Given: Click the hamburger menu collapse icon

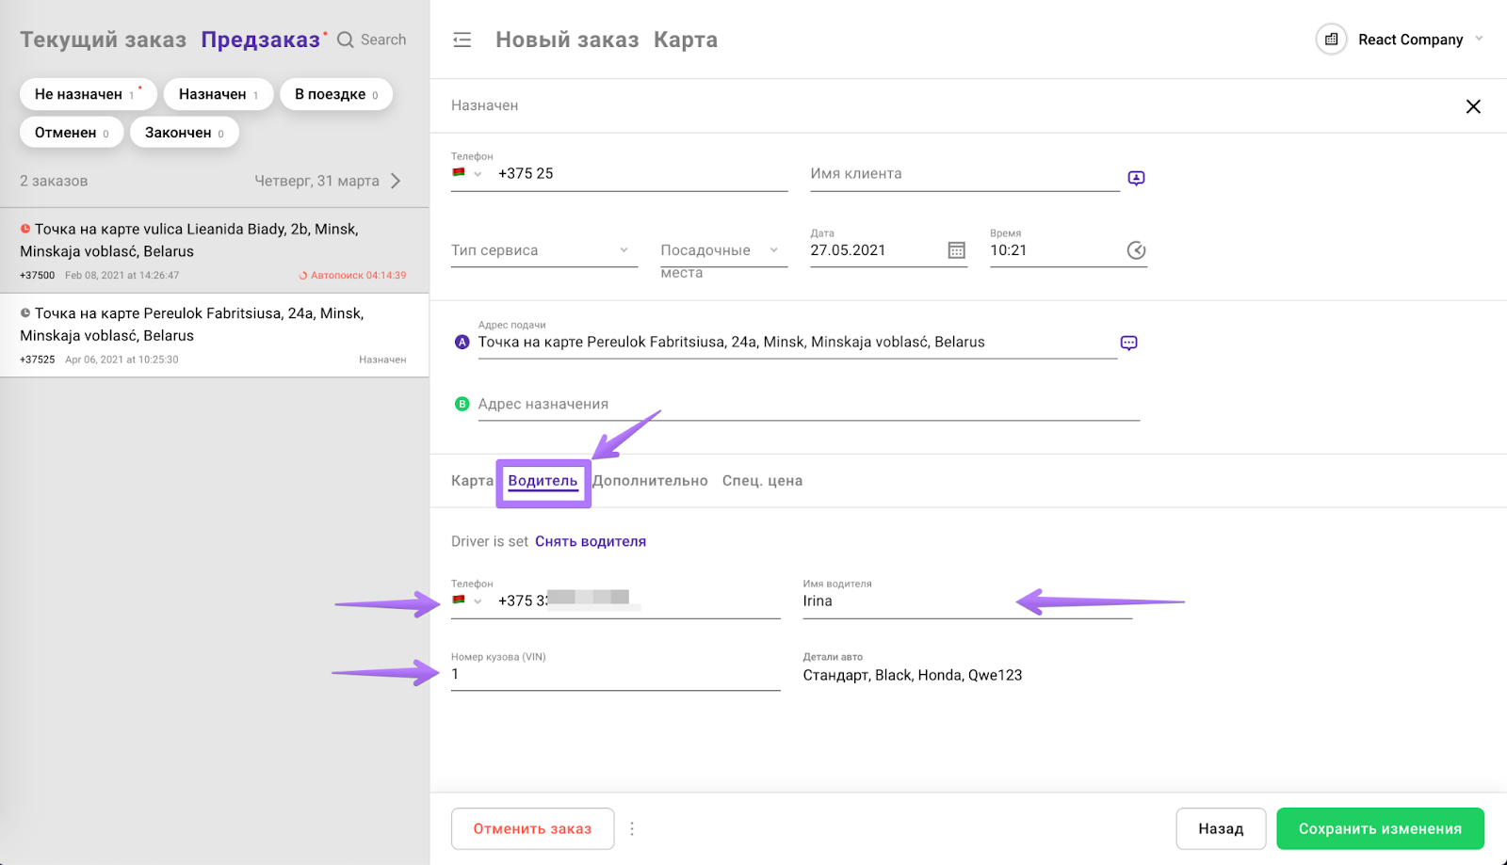Looking at the screenshot, I should coord(462,40).
